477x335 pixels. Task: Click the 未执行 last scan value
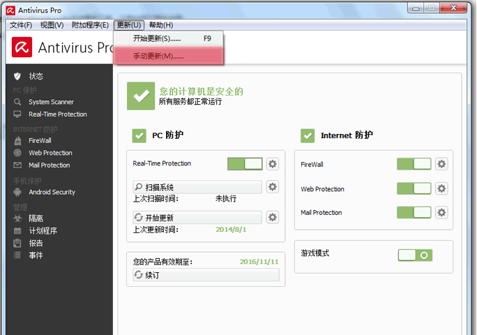click(x=226, y=199)
